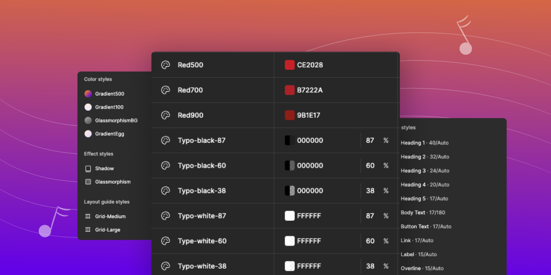Click the palette icon beside Red500
Image resolution: width=551 pixels, height=275 pixels.
tap(166, 65)
